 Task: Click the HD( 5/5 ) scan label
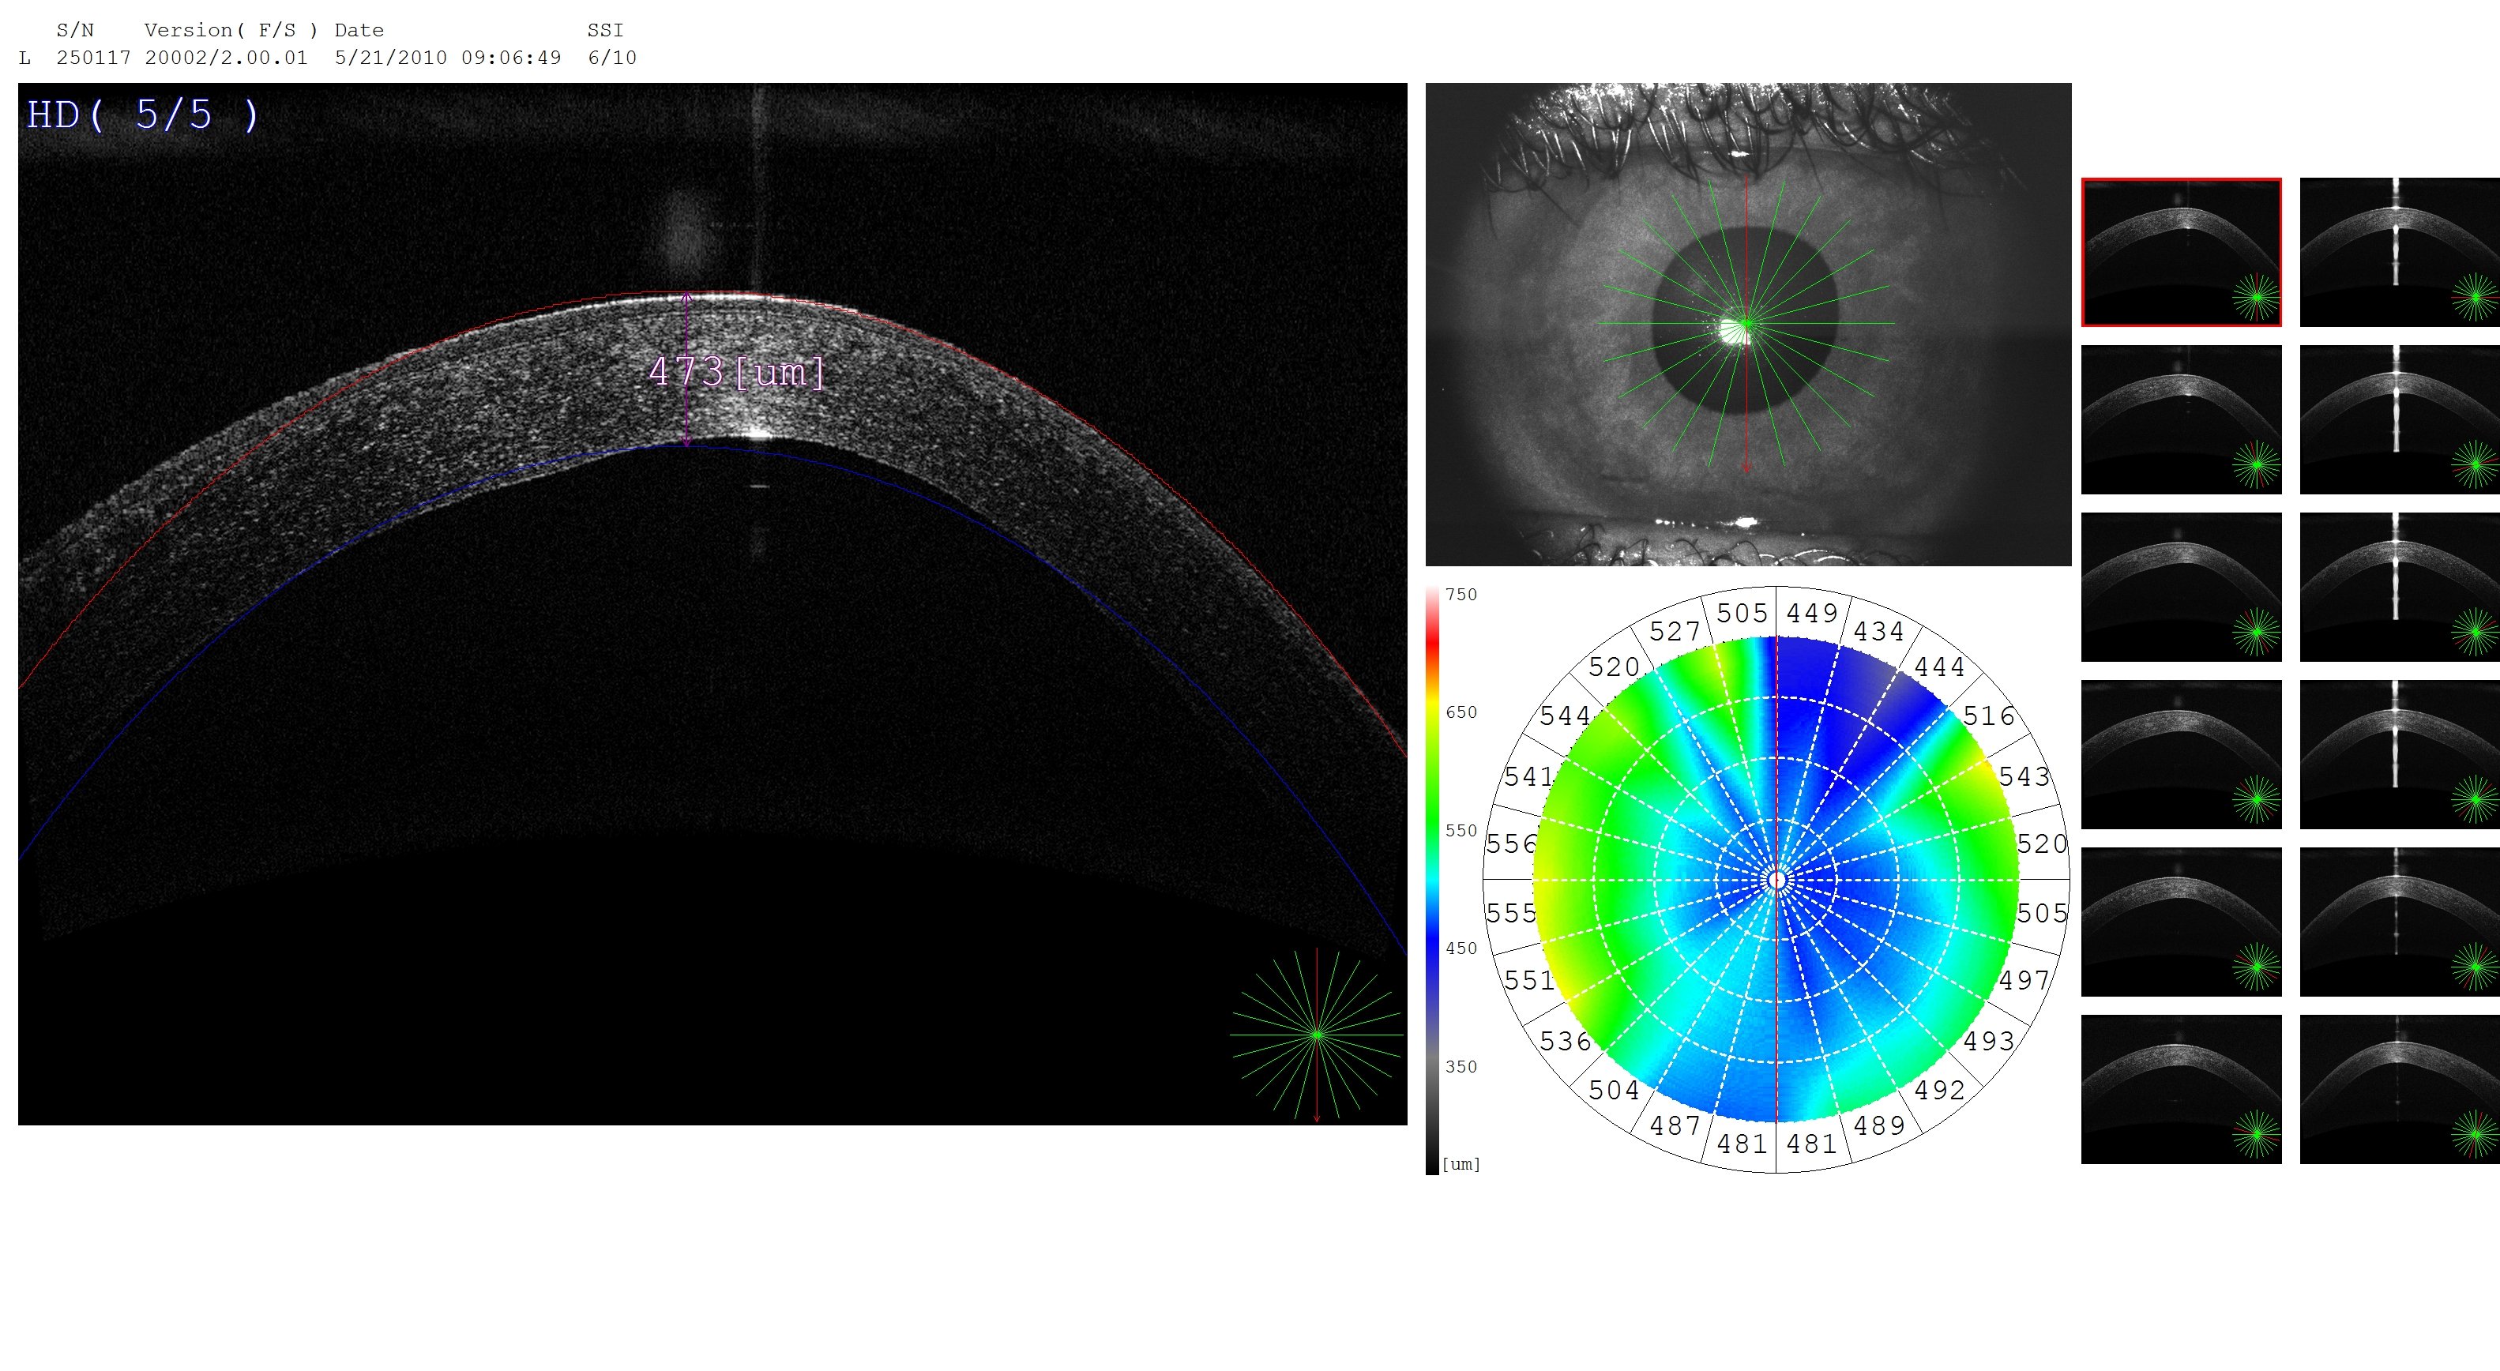144,115
